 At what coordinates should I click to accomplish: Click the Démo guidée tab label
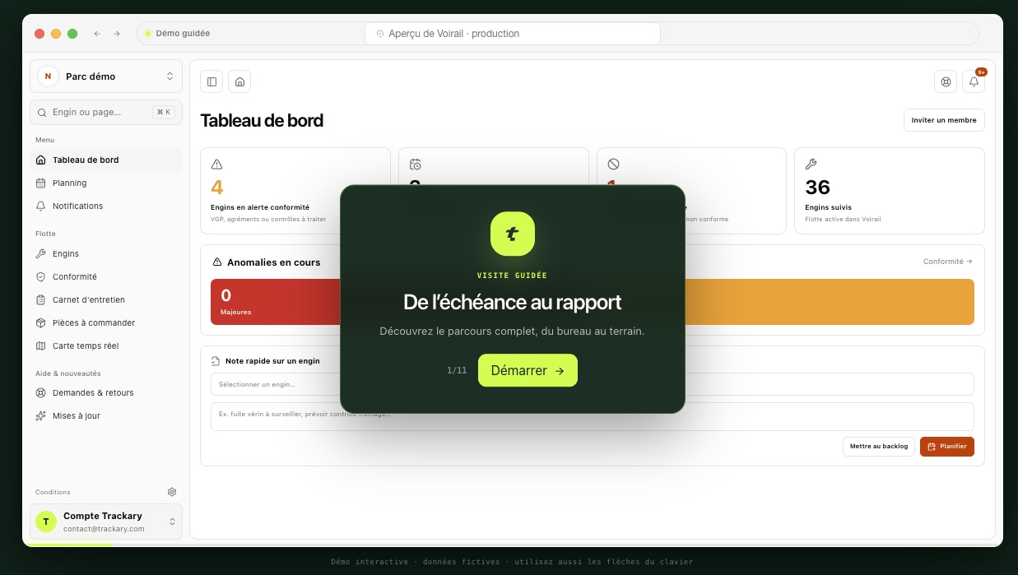pyautogui.click(x=183, y=34)
